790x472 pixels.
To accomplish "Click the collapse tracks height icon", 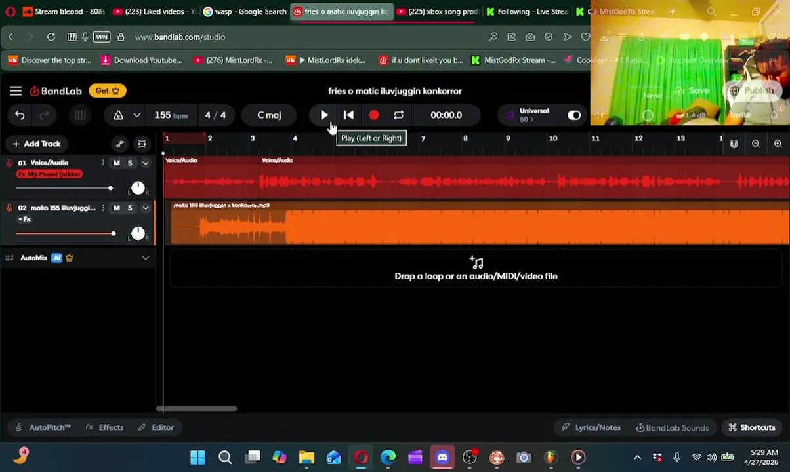I will click(x=142, y=144).
